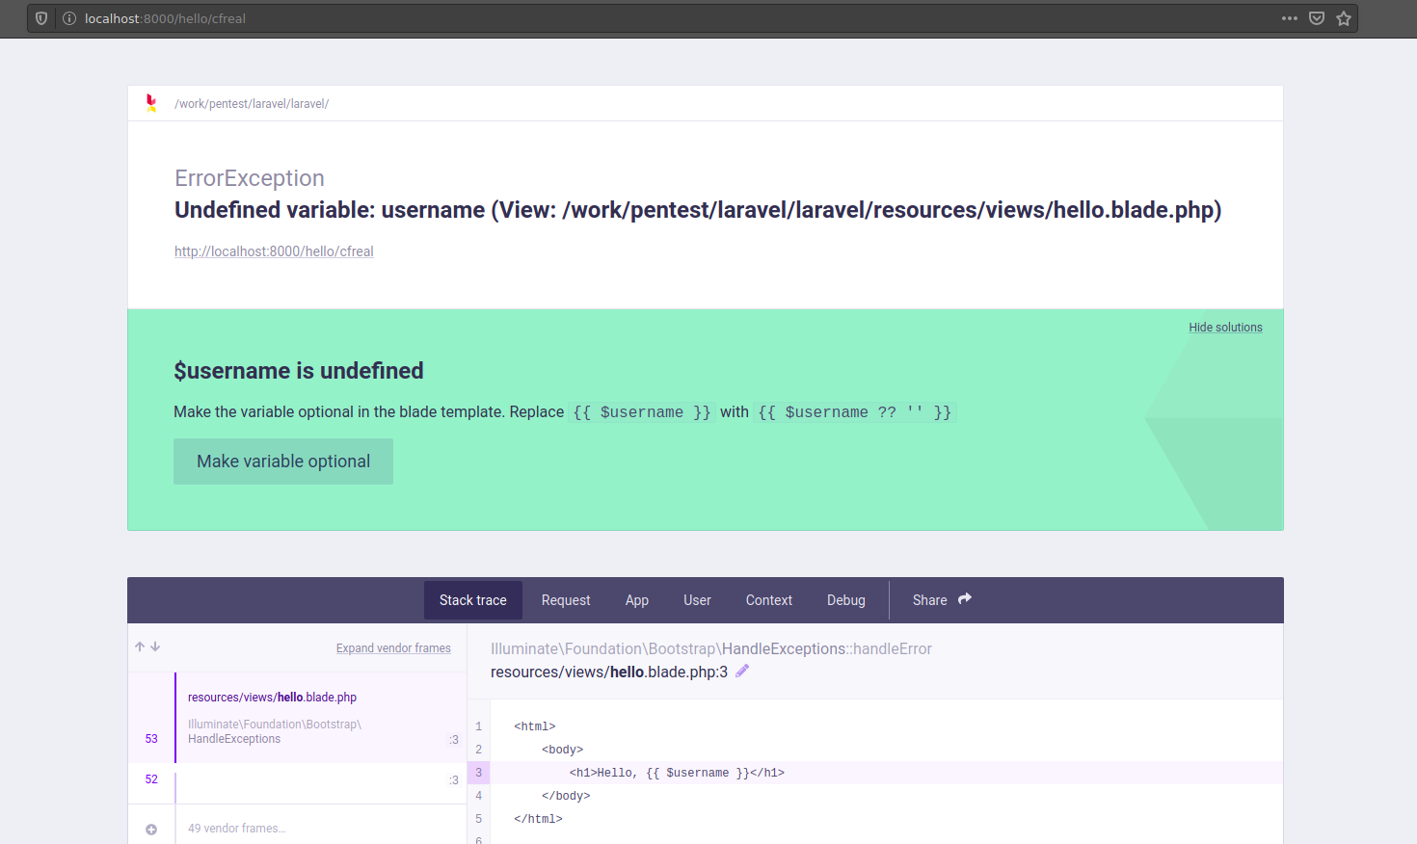The width and height of the screenshot is (1417, 844).
Task: Open the App tab
Action: point(637,600)
